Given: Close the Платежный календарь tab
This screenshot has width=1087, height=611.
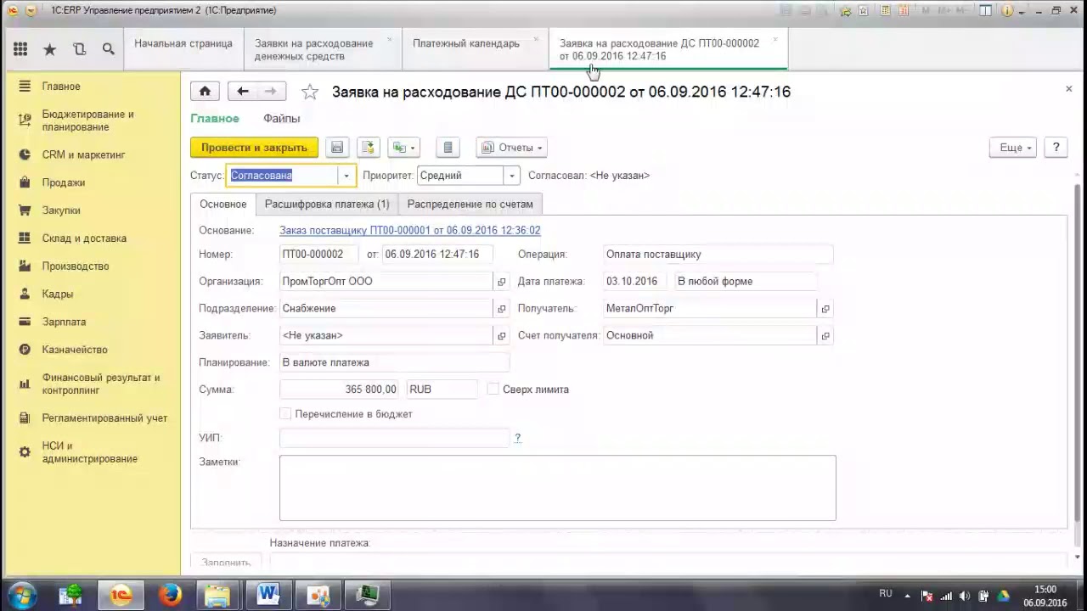Looking at the screenshot, I should pyautogui.click(x=536, y=39).
